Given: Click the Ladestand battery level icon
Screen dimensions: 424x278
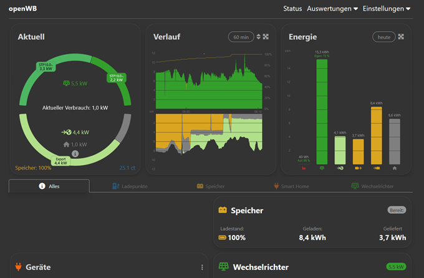Looking at the screenshot, I should coord(222,237).
